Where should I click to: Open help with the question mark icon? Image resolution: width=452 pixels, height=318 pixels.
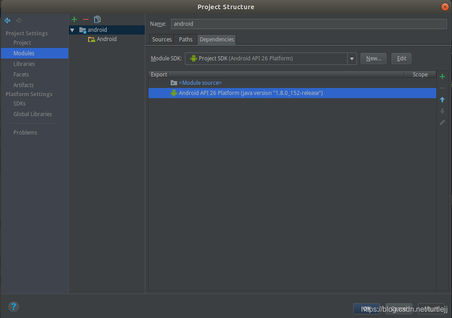(x=13, y=307)
